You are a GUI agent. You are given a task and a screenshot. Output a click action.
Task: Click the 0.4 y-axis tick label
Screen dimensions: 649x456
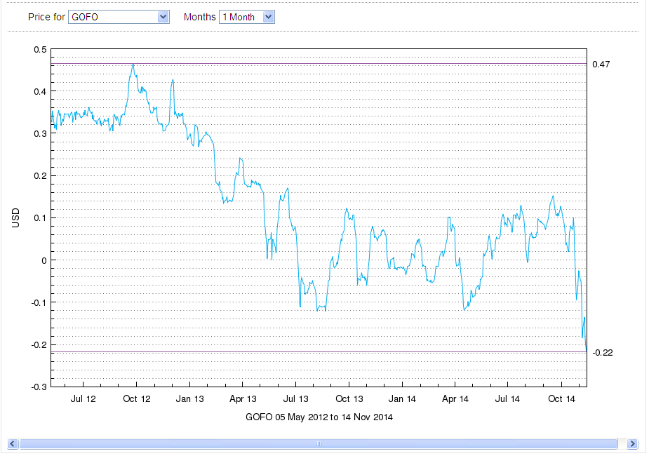tap(41, 91)
